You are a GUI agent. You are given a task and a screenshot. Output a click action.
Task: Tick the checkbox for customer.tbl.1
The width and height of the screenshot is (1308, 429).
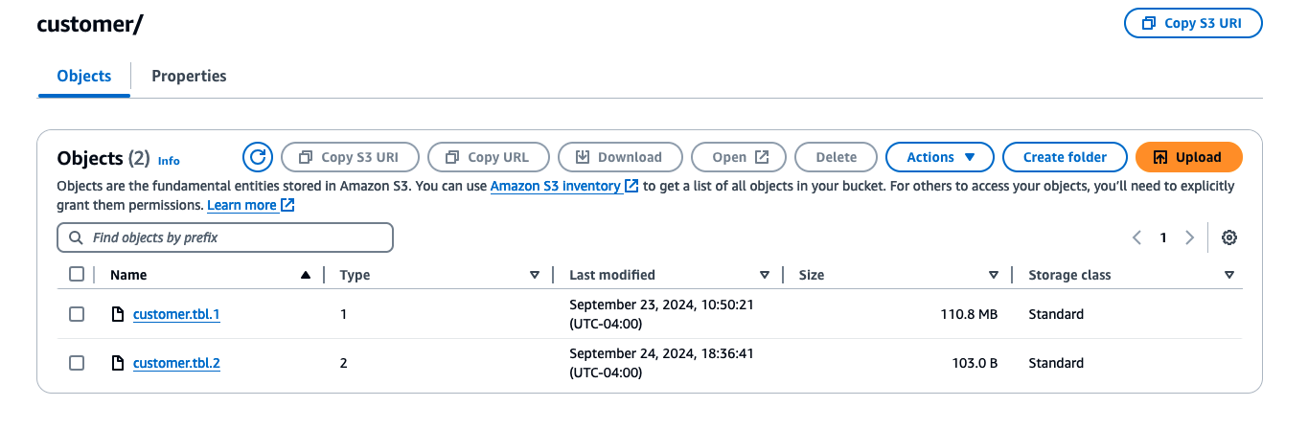[77, 314]
